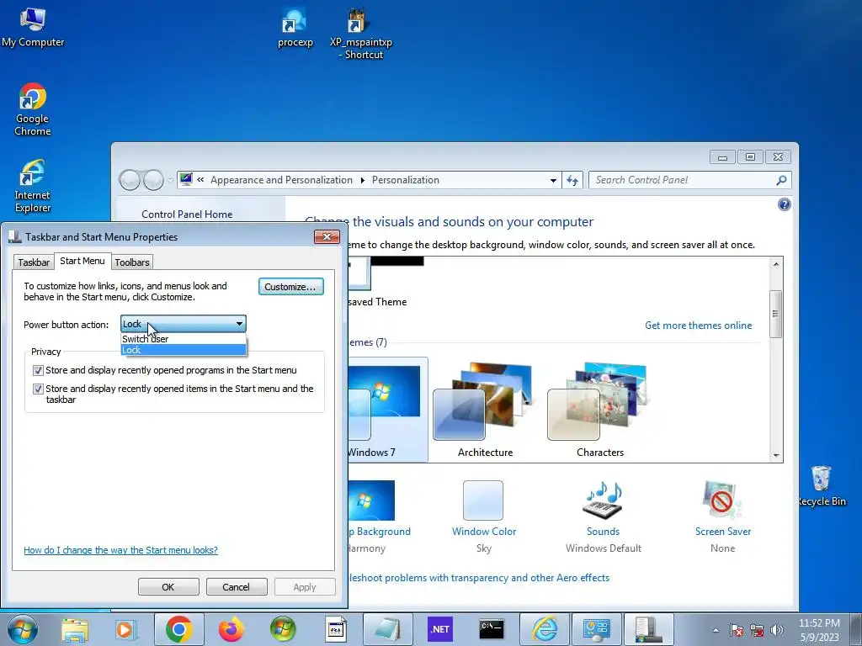Screen dimensions: 862x646
Task: Open Internet Explorer taskbar icon
Action: tap(545, 629)
